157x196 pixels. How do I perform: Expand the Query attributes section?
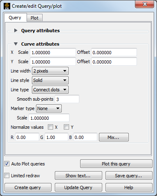point(16,31)
